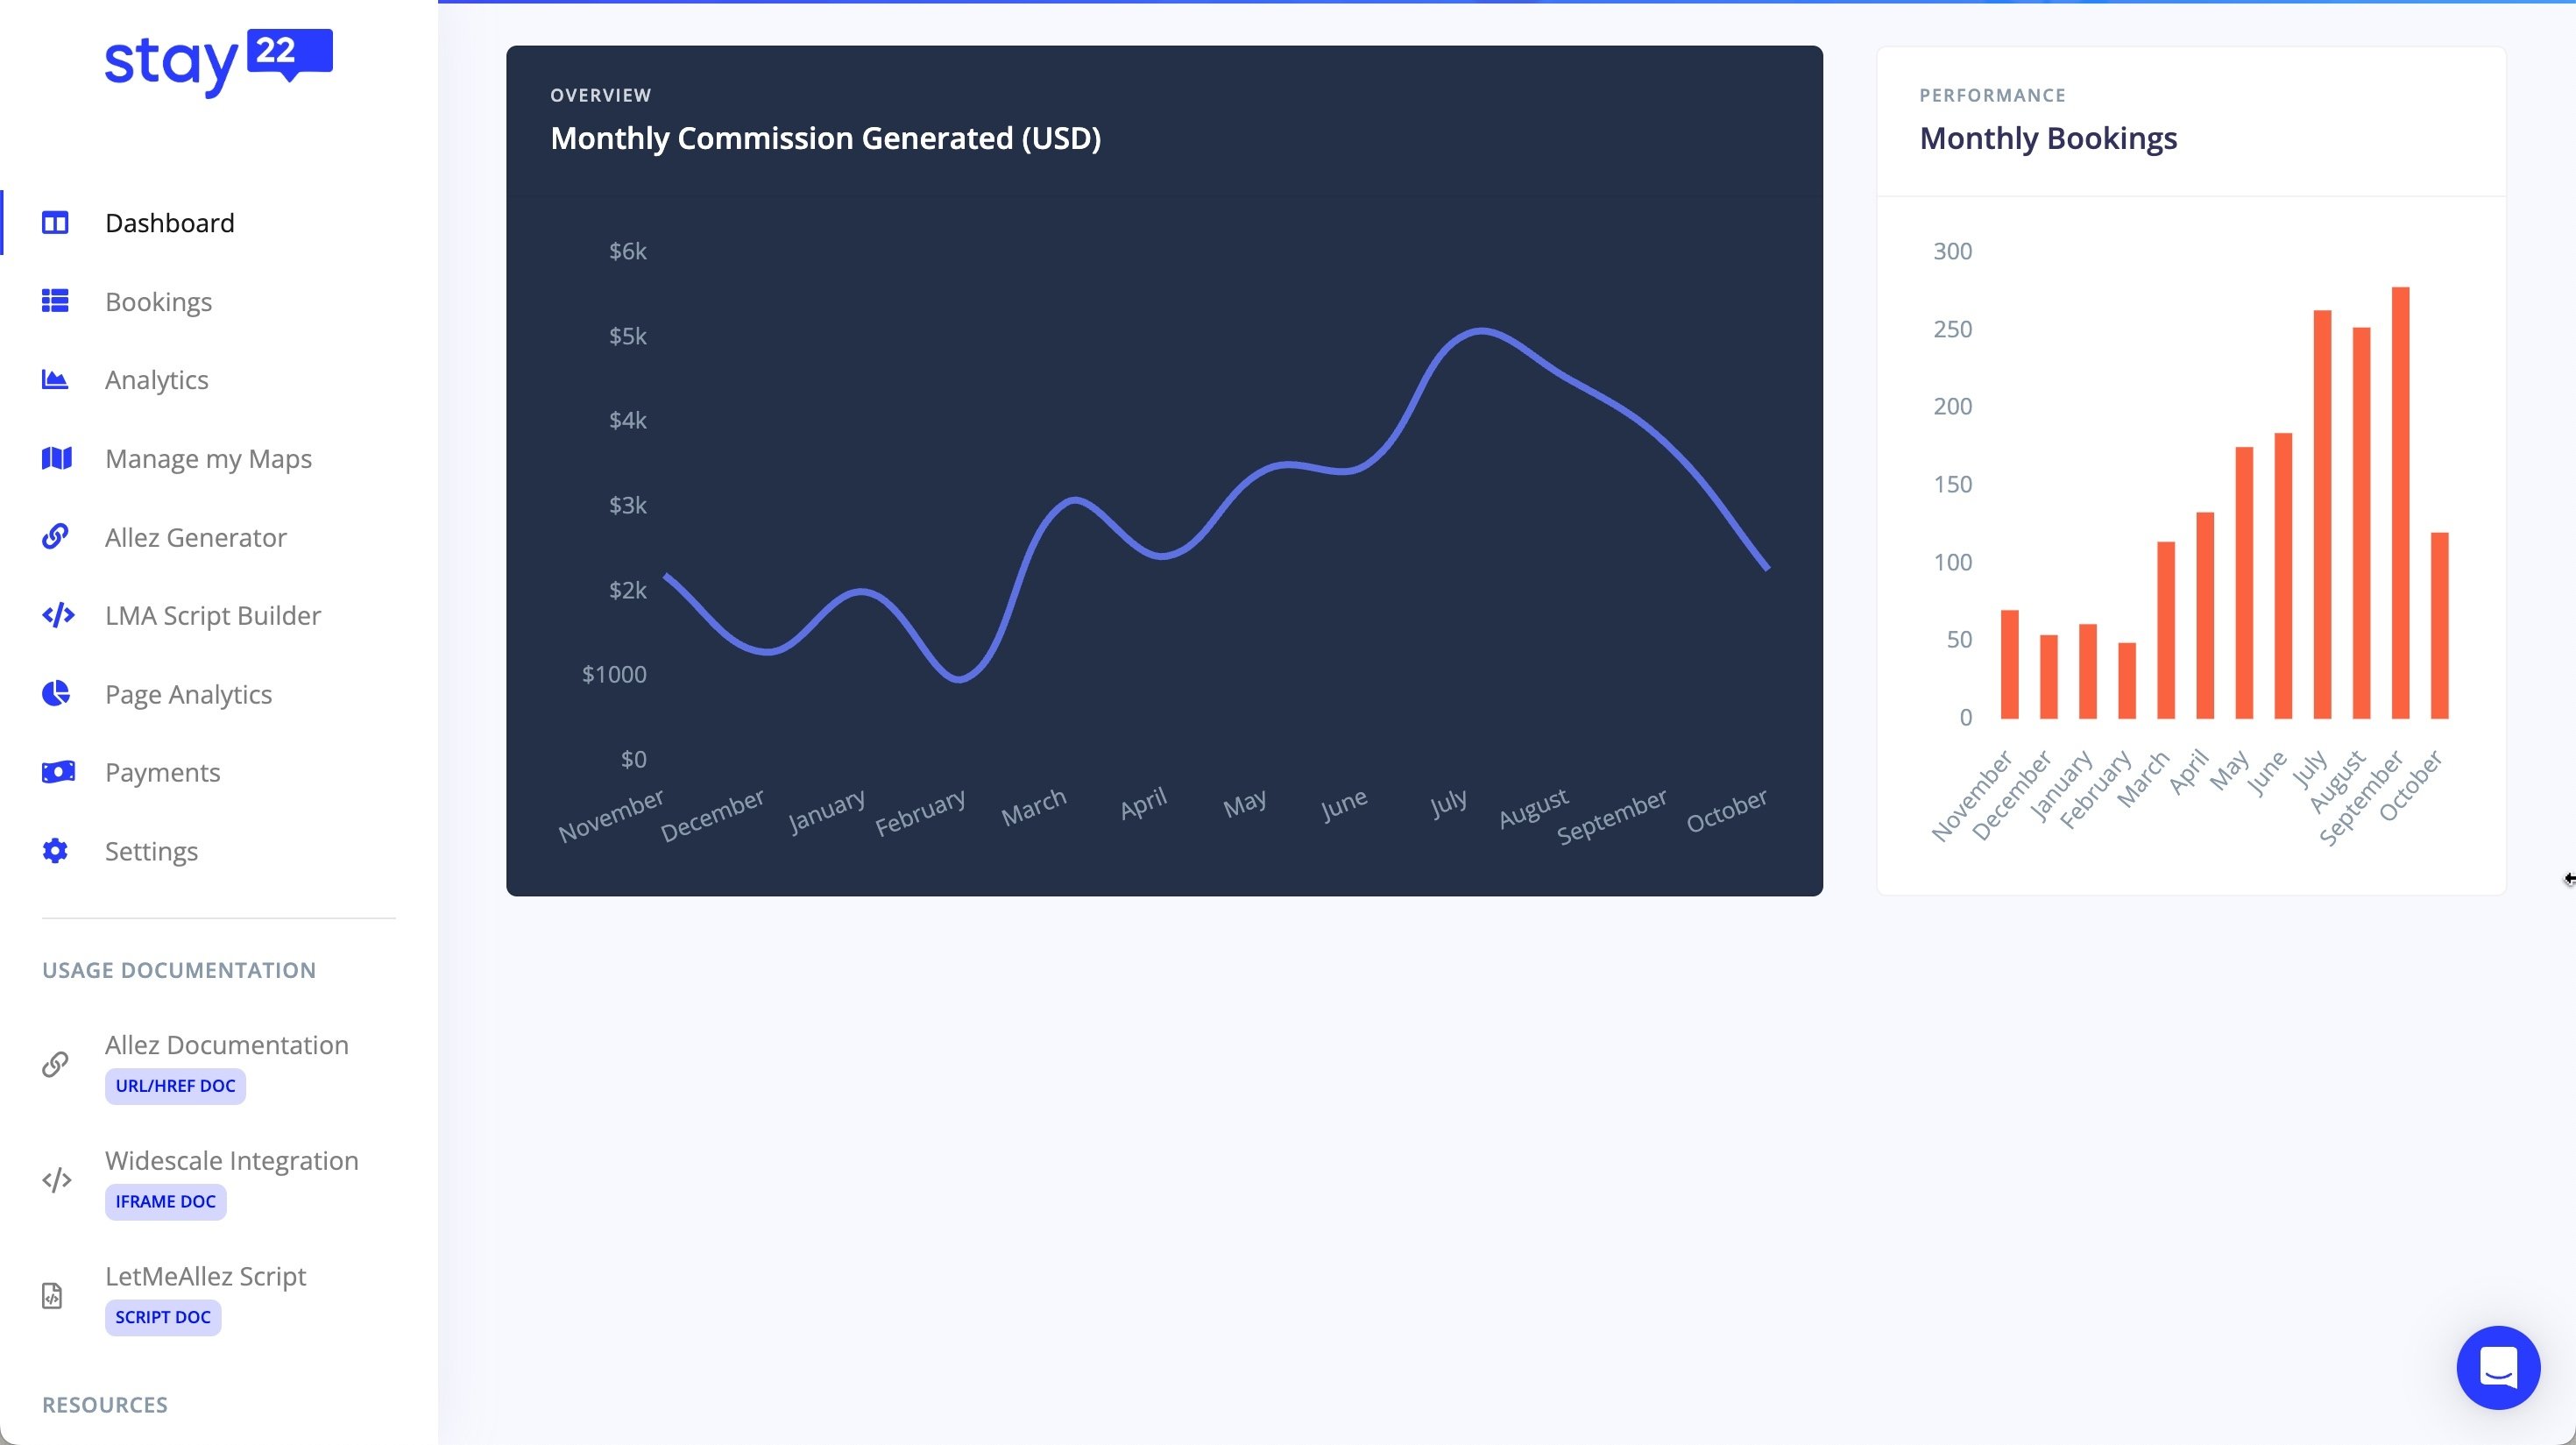Click the URL/HREF DOC badge
This screenshot has width=2576, height=1445.
[x=174, y=1086]
